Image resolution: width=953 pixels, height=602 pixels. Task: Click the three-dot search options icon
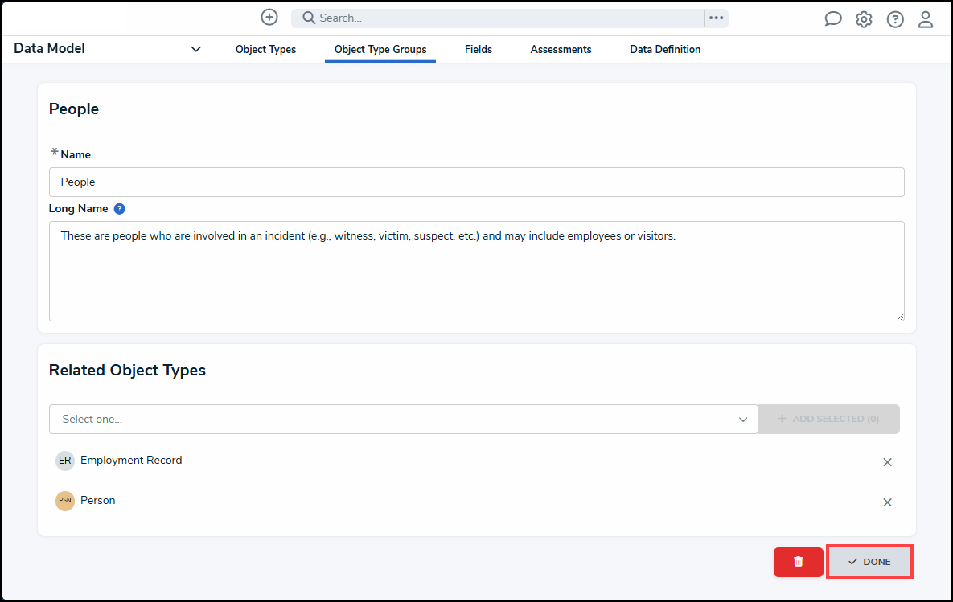(x=716, y=18)
